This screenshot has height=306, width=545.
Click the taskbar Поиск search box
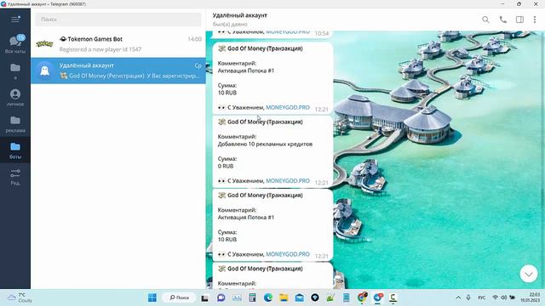tap(180, 297)
